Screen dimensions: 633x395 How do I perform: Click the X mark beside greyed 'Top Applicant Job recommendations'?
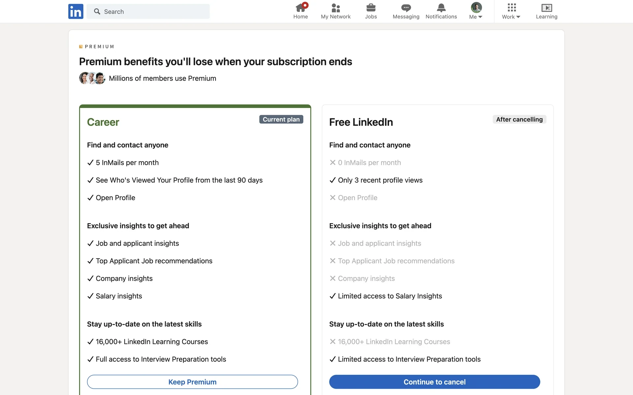(x=333, y=261)
